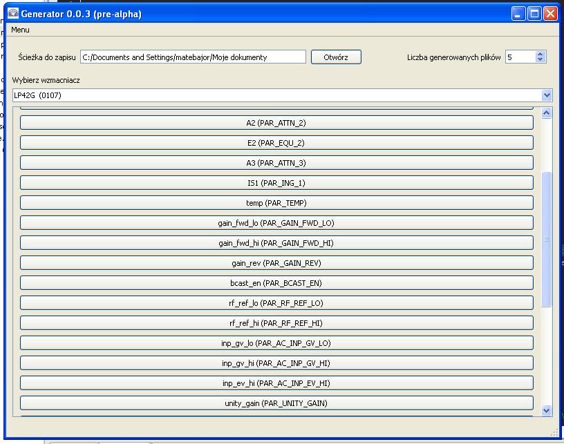Click the scroll down arrow of parameter list
The width and height of the screenshot is (564, 444).
pyautogui.click(x=547, y=410)
